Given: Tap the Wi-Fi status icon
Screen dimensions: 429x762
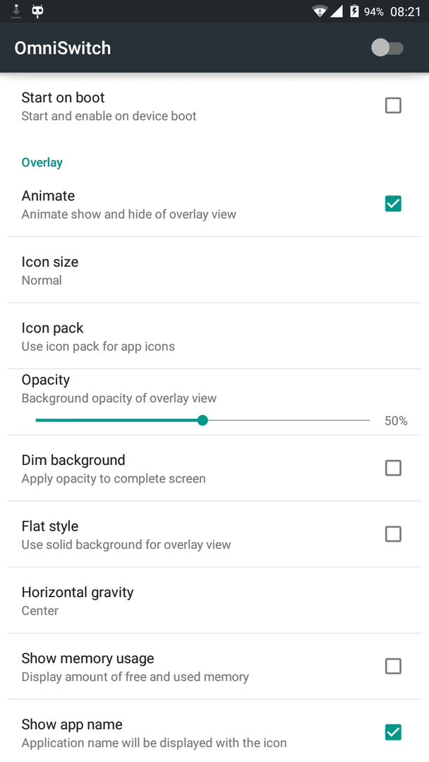Looking at the screenshot, I should point(319,11).
